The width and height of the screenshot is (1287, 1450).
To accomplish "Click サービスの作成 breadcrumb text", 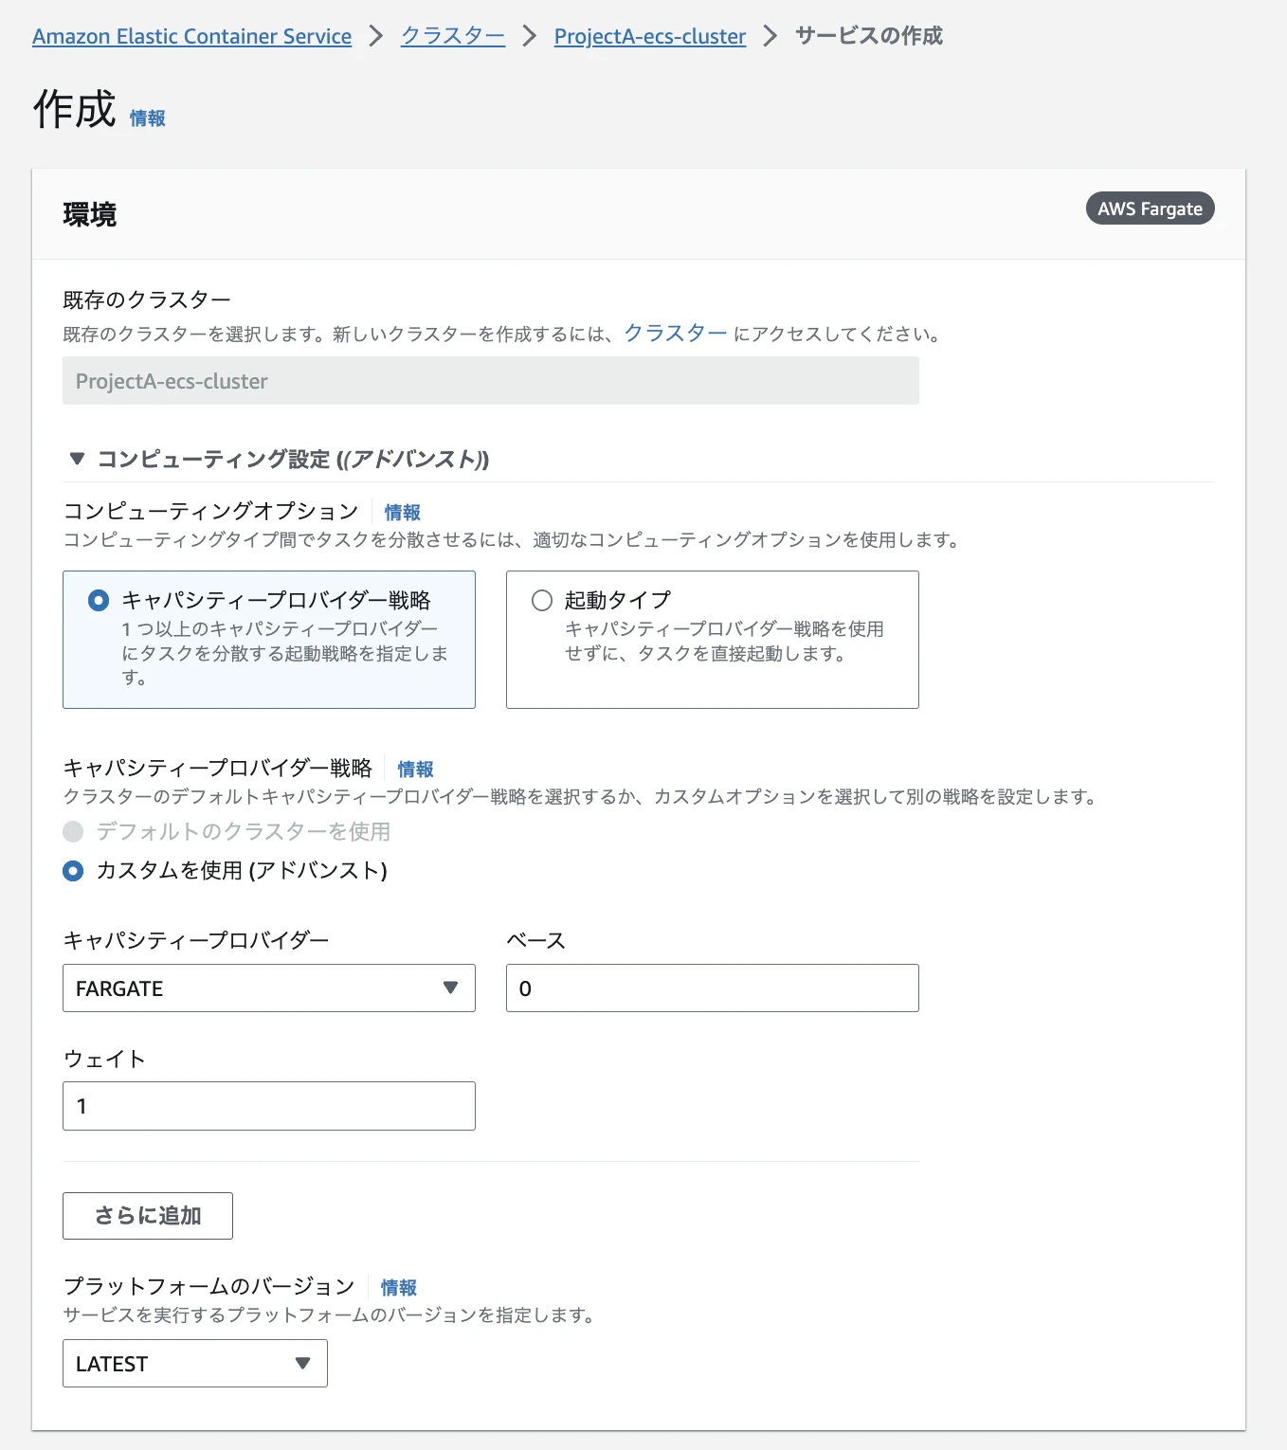I will point(869,36).
